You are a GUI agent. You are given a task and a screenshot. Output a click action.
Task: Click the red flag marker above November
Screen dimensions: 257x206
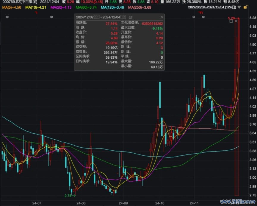(x=200, y=13)
